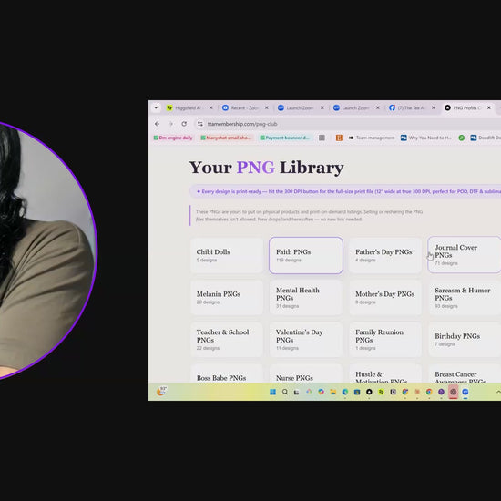Open the Zoom app on the taskbar
The height and width of the screenshot is (501, 501).
(465, 392)
